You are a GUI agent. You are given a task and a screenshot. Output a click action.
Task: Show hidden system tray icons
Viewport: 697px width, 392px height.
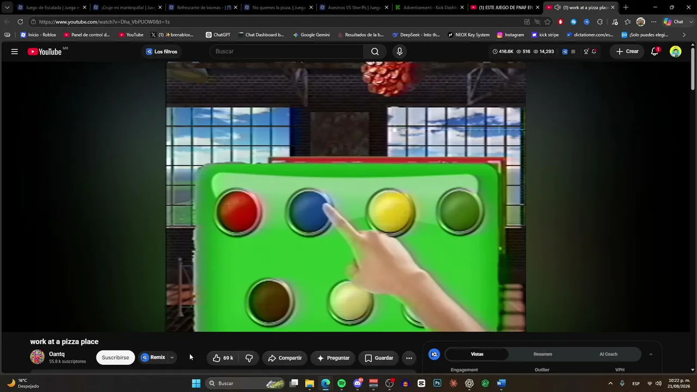[610, 383]
